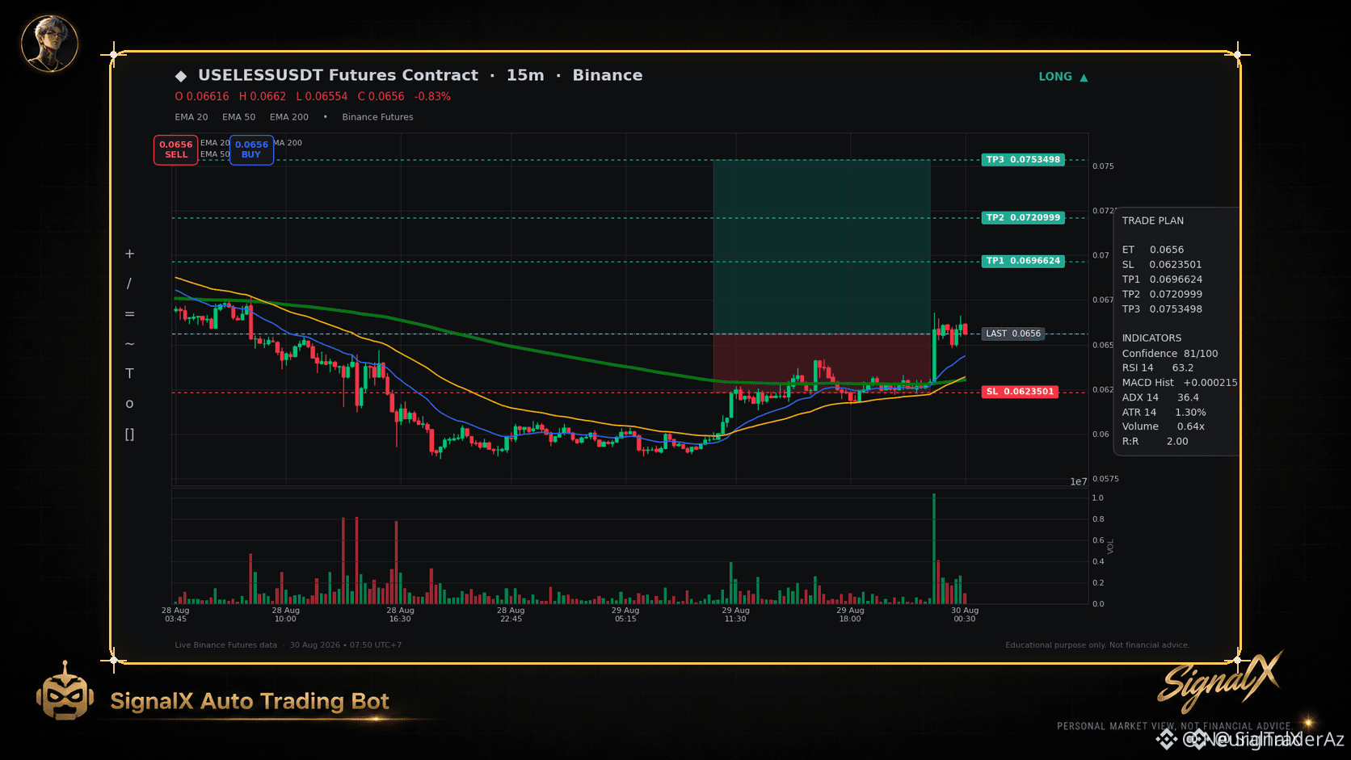This screenshot has width=1351, height=760.
Task: Click the 15m timeframe label
Action: coord(525,75)
